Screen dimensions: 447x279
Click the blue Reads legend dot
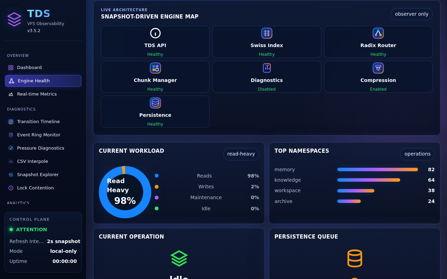click(156, 176)
